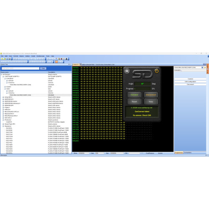The image size is (209, 209).
Task: Open the Edit menu
Action: click(6, 56)
